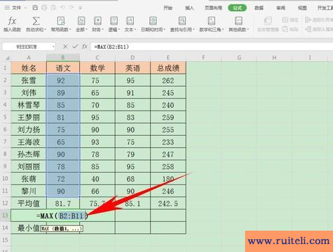Screen dimensions: 333x252
Task: Cancel formula entry with the X icon
Action: coord(65,47)
